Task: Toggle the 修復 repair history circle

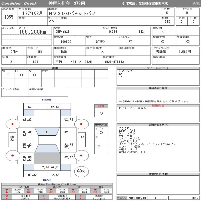Action: [101, 113]
